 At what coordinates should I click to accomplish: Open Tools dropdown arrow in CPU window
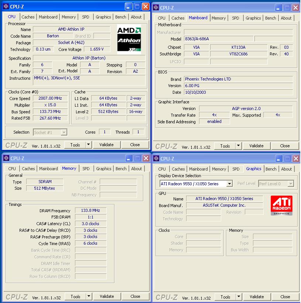coord(89,145)
